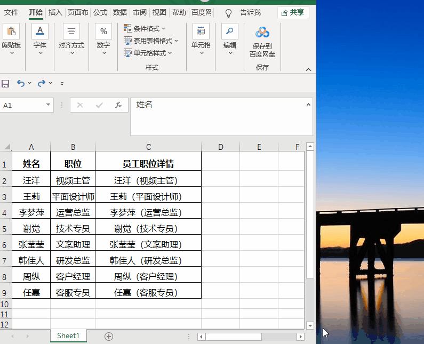Click the Tell Me (告诉我) box
The height and width of the screenshot is (344, 424).
(x=250, y=12)
